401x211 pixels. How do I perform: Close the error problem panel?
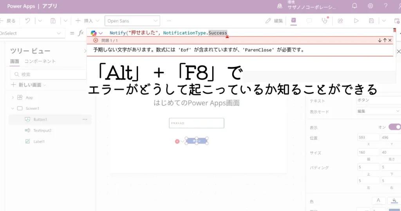point(390,40)
